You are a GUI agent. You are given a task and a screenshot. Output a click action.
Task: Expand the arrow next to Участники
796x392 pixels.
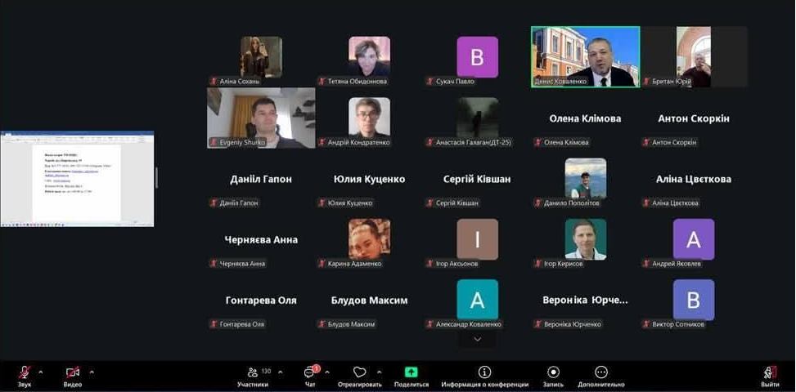coord(281,372)
